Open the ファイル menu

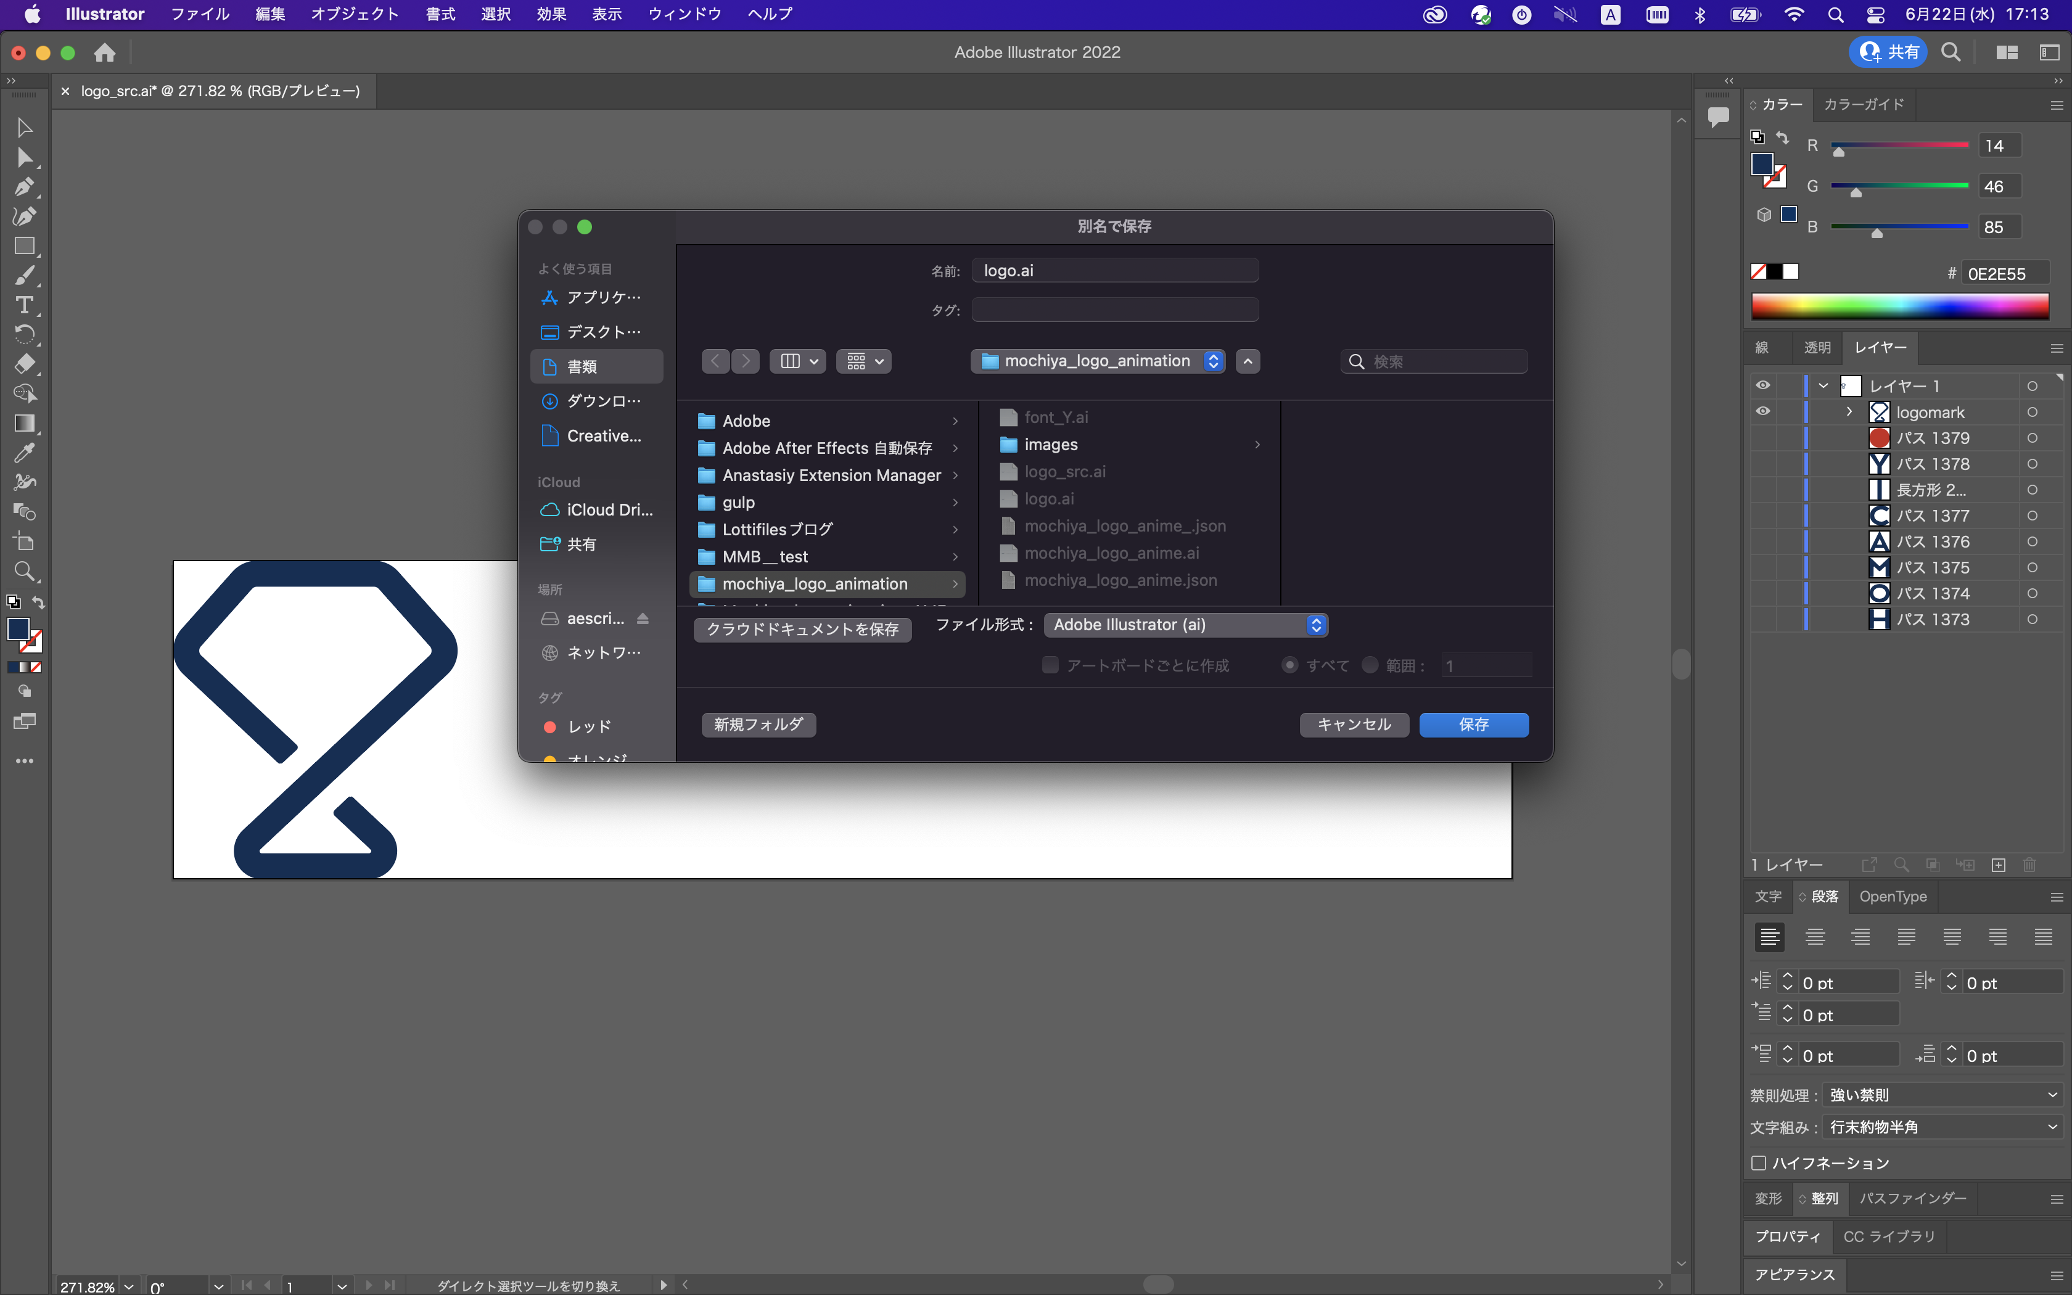(x=200, y=15)
